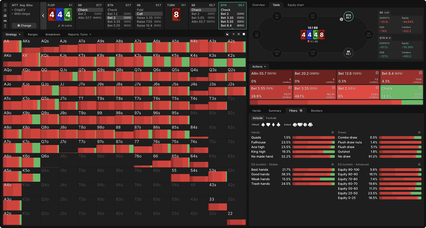Click the AI solve wand icon
The height and width of the screenshot is (228, 426).
click(59, 26)
